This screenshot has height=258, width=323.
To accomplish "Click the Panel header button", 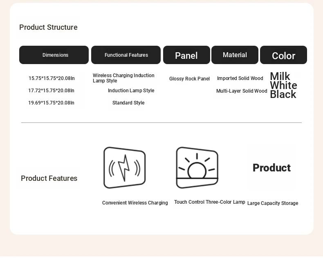I will [x=186, y=55].
